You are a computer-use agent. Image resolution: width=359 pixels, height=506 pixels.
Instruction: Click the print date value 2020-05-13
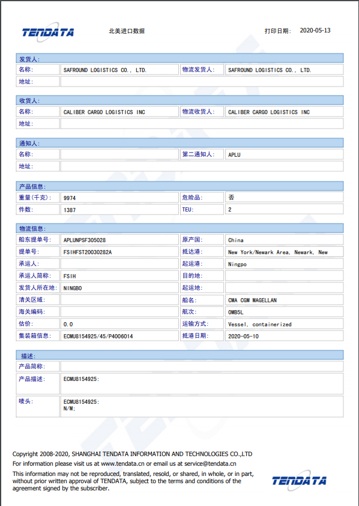click(315, 30)
